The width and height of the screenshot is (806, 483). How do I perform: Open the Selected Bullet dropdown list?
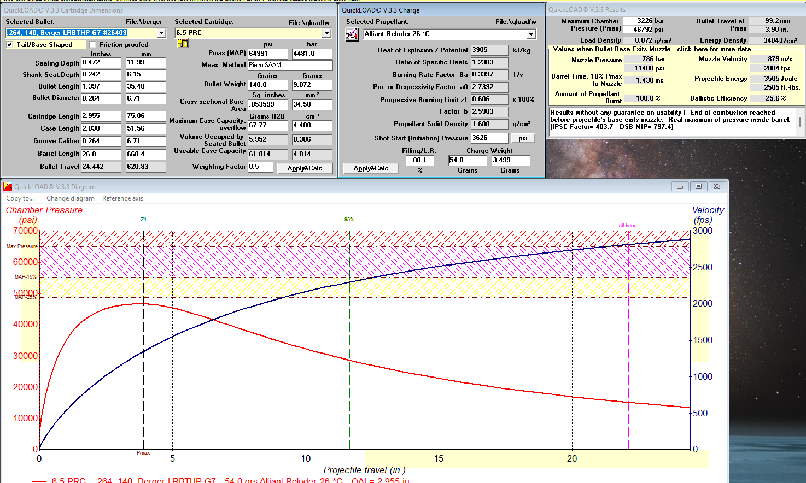tap(161, 33)
